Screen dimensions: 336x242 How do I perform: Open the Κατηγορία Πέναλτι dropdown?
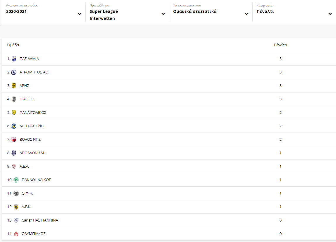294,12
